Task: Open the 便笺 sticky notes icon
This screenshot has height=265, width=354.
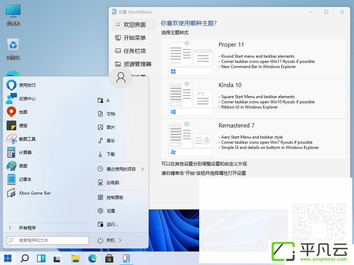Action: pos(11,125)
